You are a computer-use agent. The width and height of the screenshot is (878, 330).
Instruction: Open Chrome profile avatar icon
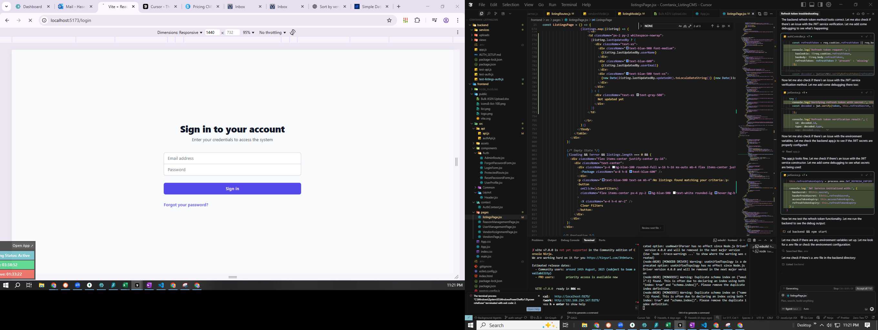point(446,20)
